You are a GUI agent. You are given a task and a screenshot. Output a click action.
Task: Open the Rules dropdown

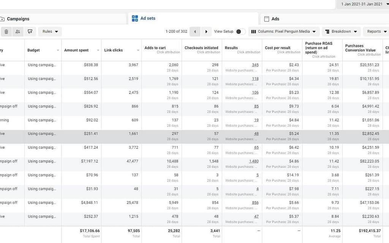50,32
